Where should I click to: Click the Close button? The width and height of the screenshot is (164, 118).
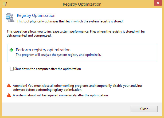click(x=144, y=109)
